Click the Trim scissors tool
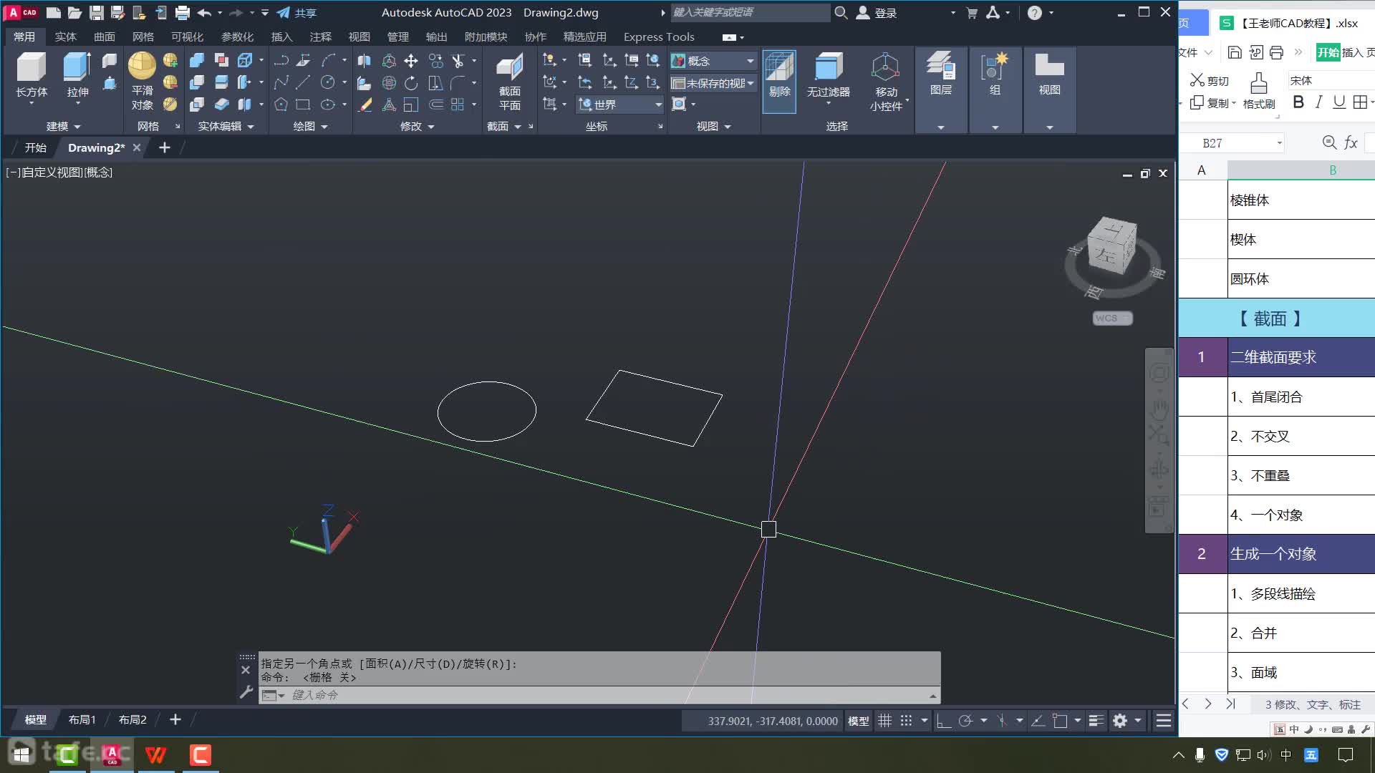This screenshot has height=773, width=1375. click(458, 61)
